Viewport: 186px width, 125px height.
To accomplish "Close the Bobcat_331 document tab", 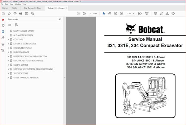I will [67, 8].
